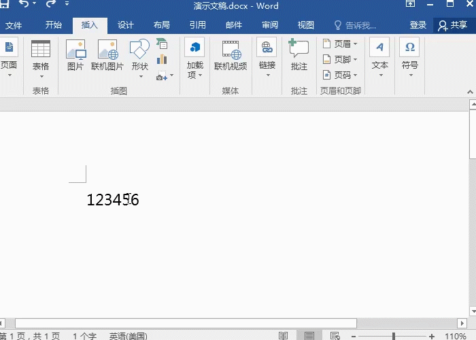This screenshot has height=340, width=476.
Task: Switch to Read Mode view icon
Action: tap(284, 336)
